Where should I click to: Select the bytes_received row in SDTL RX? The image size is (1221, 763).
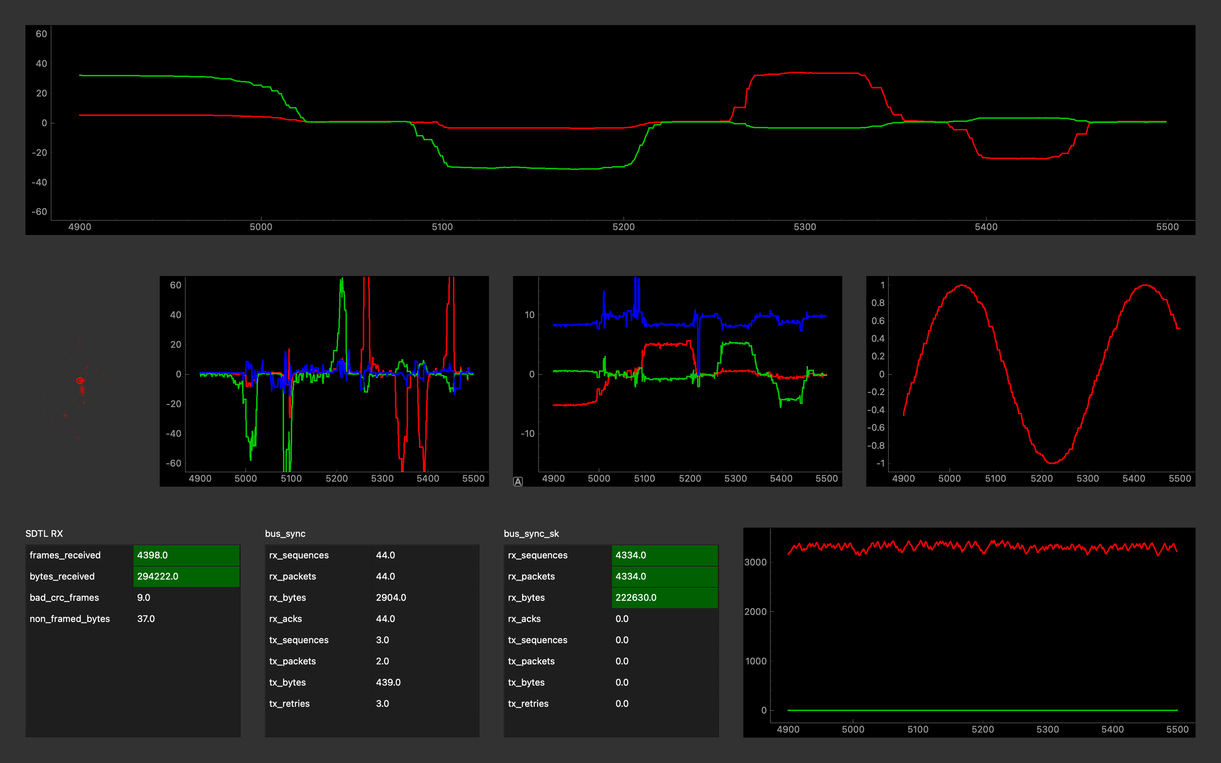[62, 576]
